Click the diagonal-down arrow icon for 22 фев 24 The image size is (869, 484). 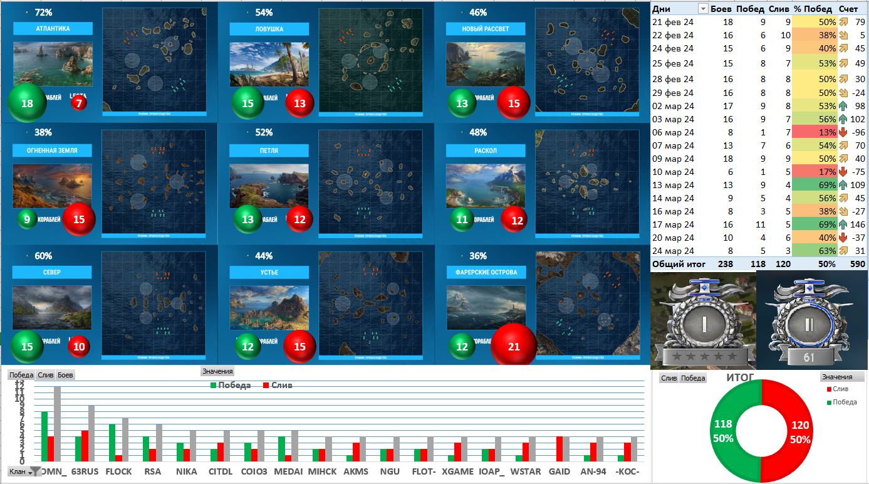tap(843, 35)
